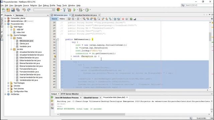The width and height of the screenshot is (214, 120).
Task: Switch to the Services tab
Action: [x=19, y=15]
